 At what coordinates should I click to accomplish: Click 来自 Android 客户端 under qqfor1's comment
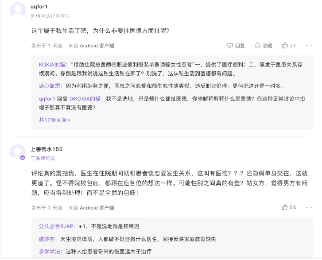[91, 46]
